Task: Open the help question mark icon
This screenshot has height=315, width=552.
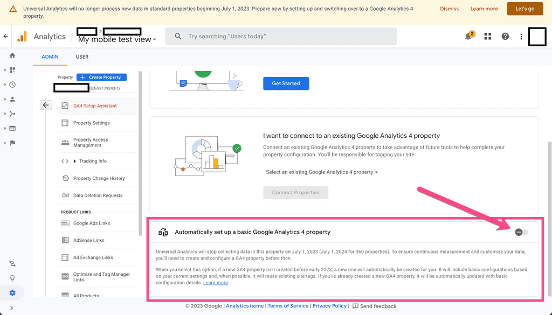Action: coord(505,37)
